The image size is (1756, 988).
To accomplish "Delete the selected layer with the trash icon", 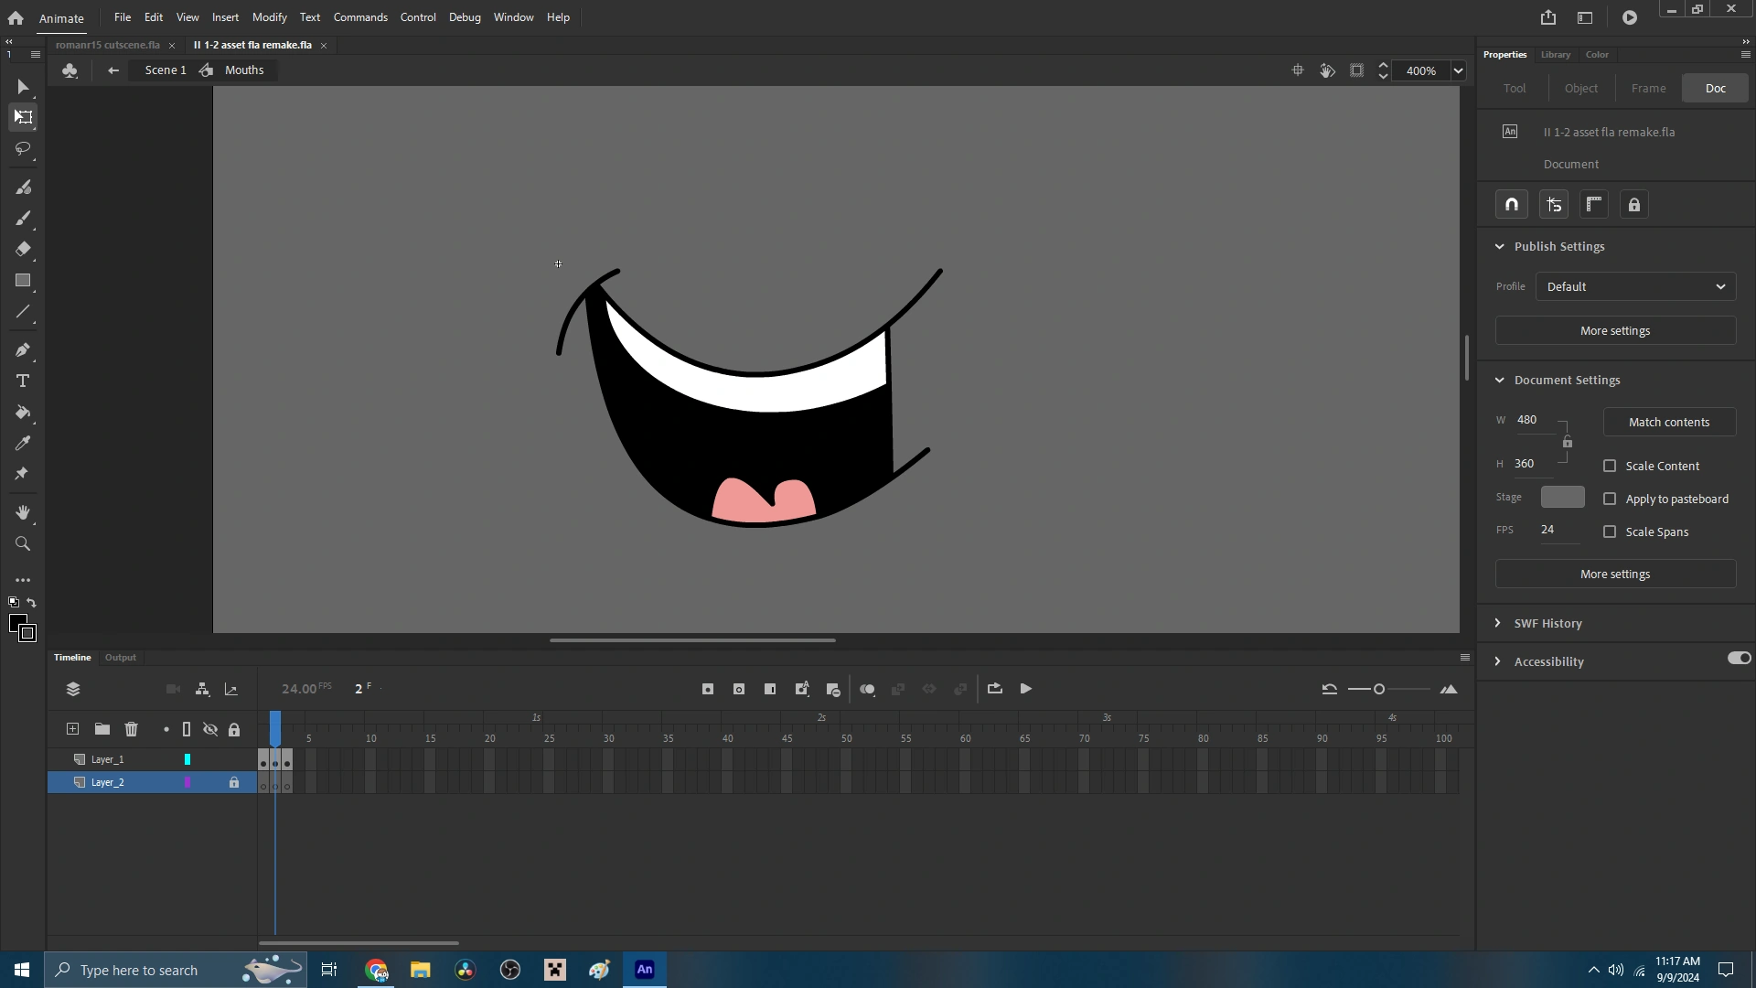I will pyautogui.click(x=132, y=729).
